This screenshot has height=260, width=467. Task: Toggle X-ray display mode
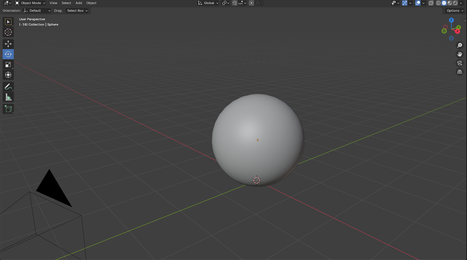click(x=431, y=3)
